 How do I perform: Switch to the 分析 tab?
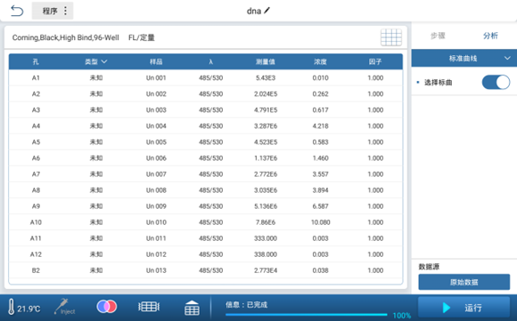(x=490, y=36)
